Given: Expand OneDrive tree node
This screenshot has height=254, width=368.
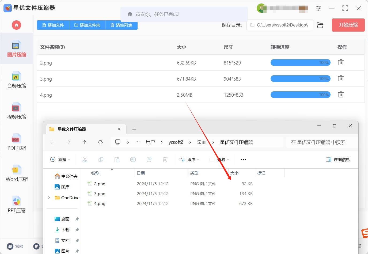Looking at the screenshot, I should tap(49, 198).
